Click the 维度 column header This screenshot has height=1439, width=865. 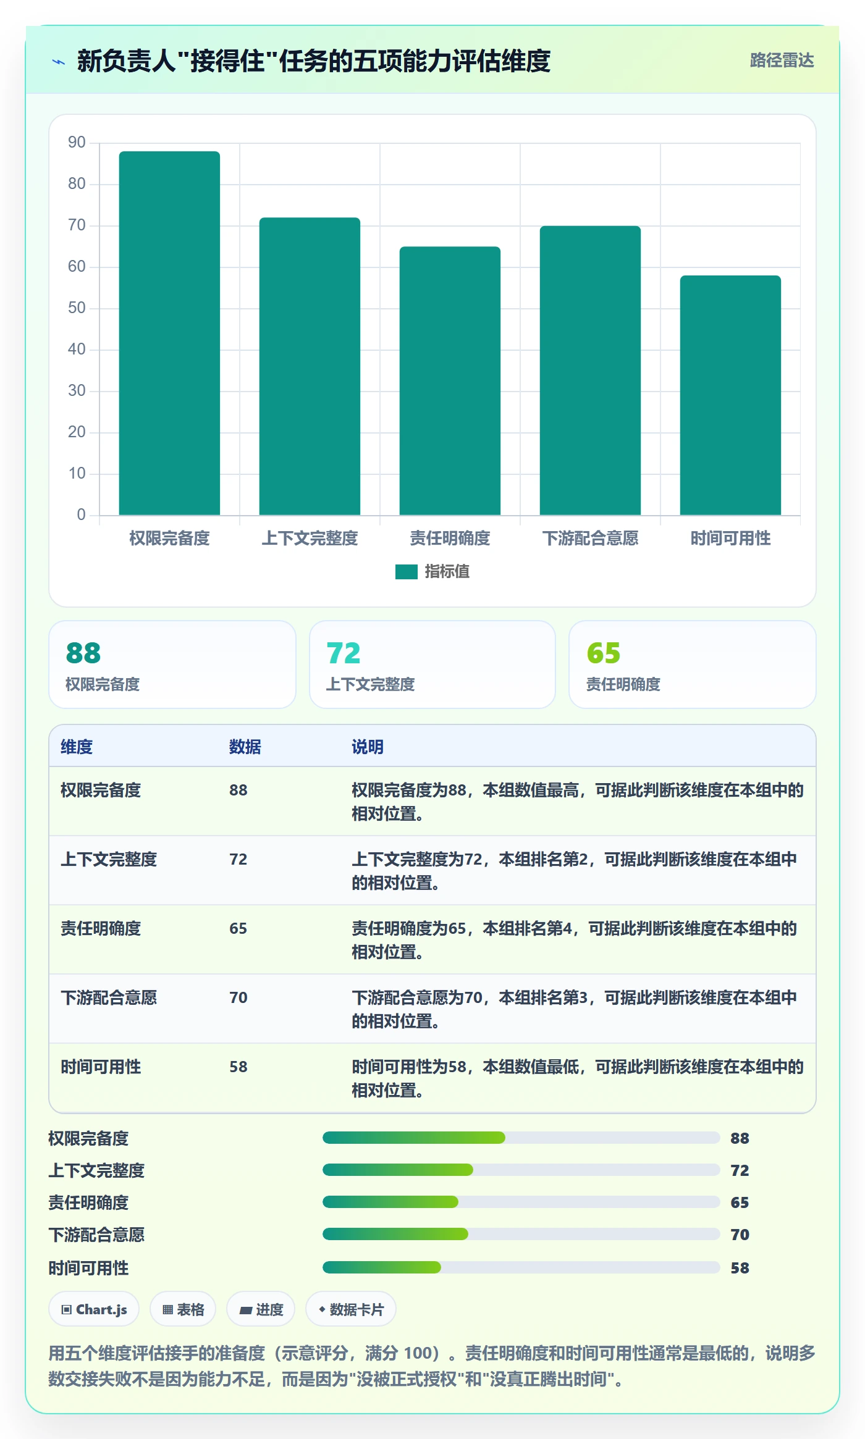(x=77, y=747)
